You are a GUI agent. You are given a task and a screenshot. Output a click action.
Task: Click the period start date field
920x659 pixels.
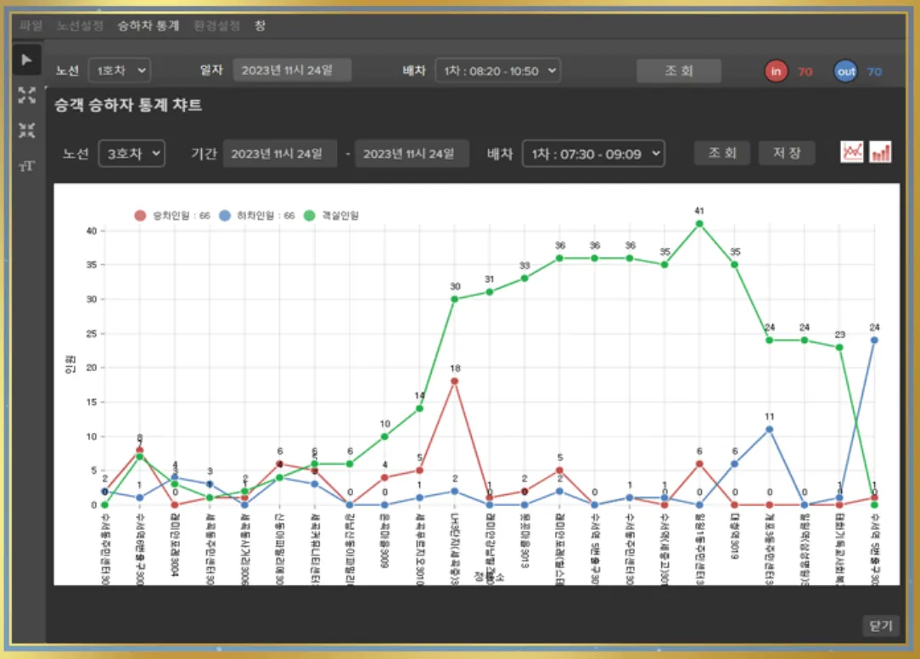pyautogui.click(x=279, y=154)
